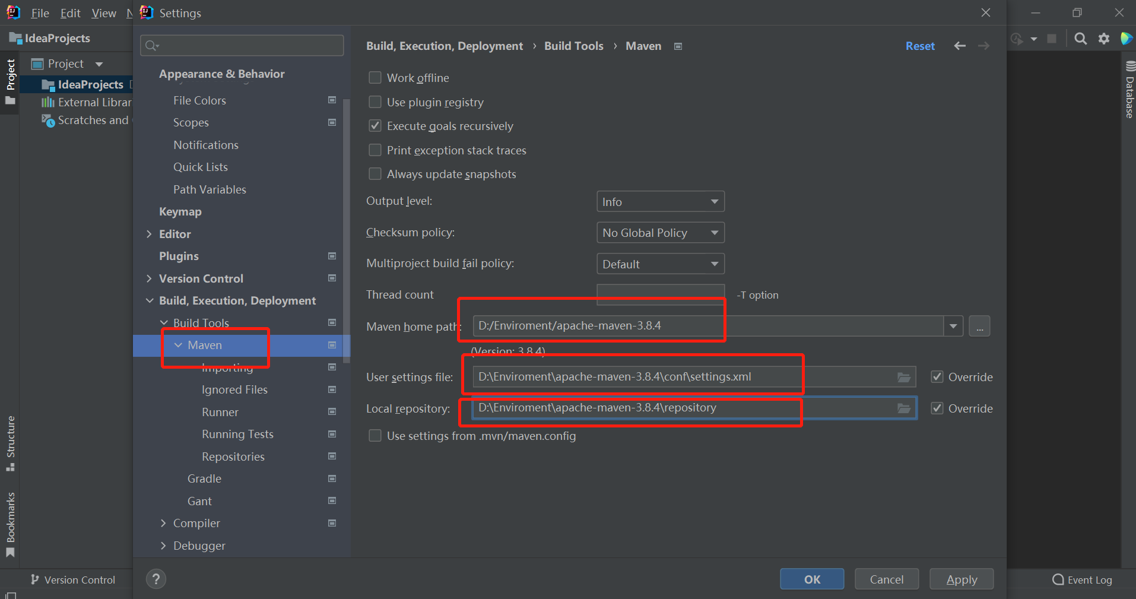This screenshot has width=1136, height=599.
Task: Click the settings tree vertical scrollbar
Action: point(347,230)
